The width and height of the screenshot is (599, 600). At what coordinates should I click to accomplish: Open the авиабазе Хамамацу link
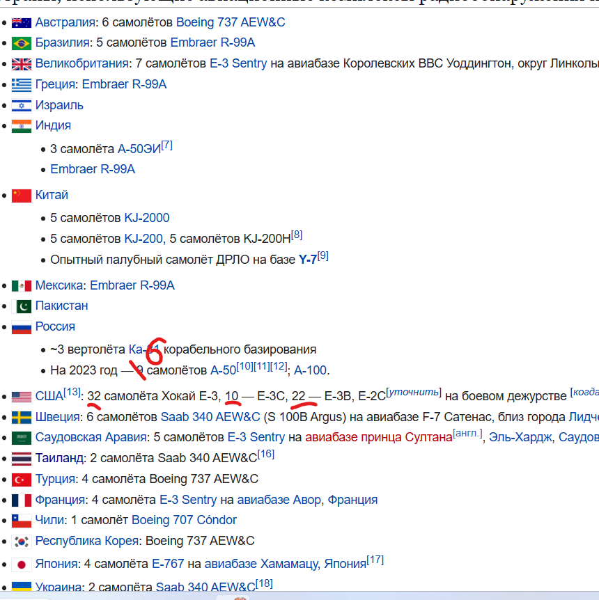(x=261, y=564)
